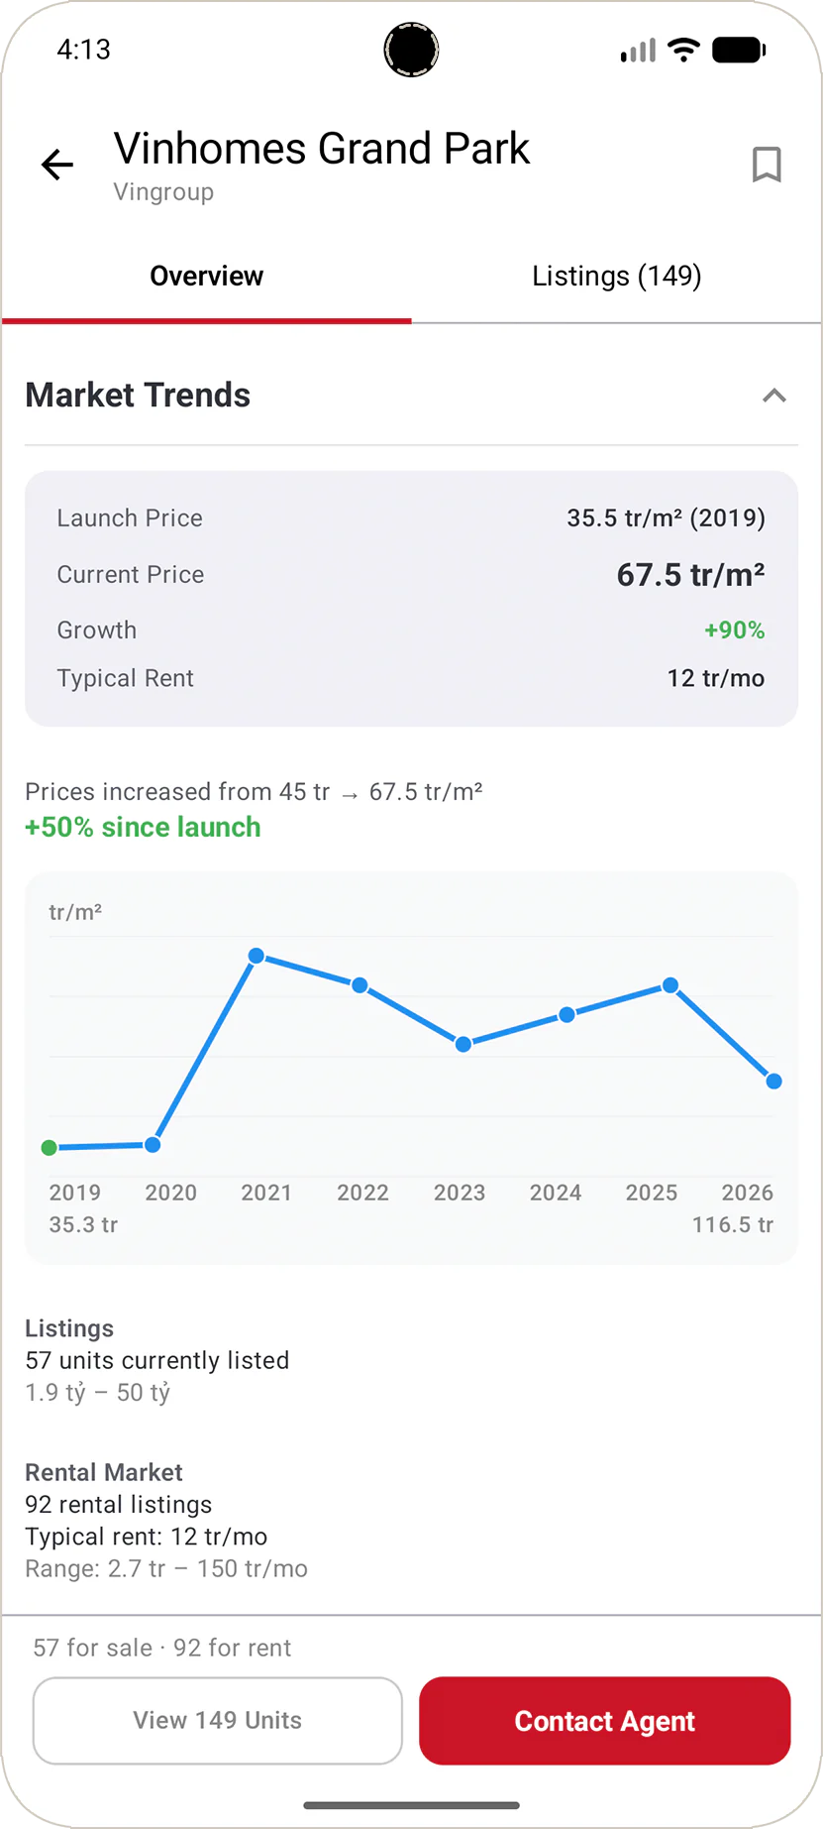This screenshot has width=823, height=1829.
Task: Switch to the Listings (149) tab
Action: click(x=616, y=276)
